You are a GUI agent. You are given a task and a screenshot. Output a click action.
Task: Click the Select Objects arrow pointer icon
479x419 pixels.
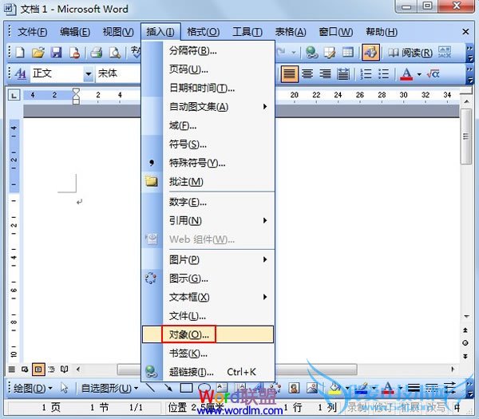pyautogui.click(x=64, y=388)
